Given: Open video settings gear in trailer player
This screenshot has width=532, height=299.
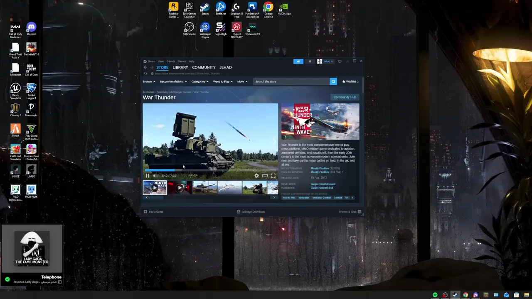Looking at the screenshot, I should (257, 176).
